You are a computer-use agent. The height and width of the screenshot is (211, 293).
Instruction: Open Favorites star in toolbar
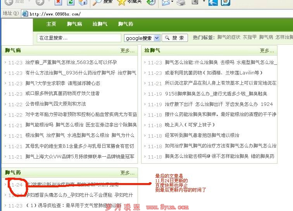122,2
